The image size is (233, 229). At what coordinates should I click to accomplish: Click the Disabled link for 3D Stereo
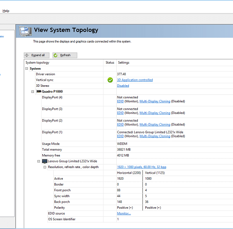pos(123,86)
